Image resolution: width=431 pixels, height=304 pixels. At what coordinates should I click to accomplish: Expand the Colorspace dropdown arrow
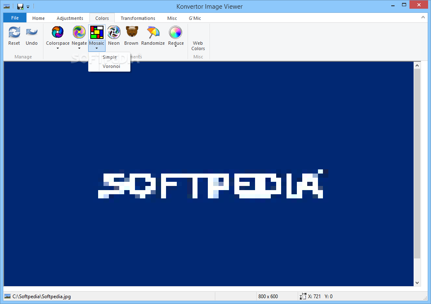(x=58, y=48)
